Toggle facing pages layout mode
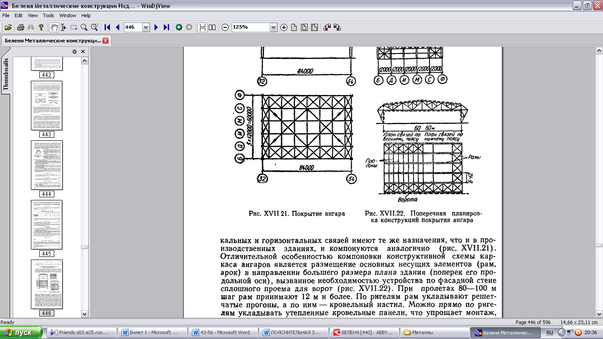603x339 pixels. pos(212,27)
